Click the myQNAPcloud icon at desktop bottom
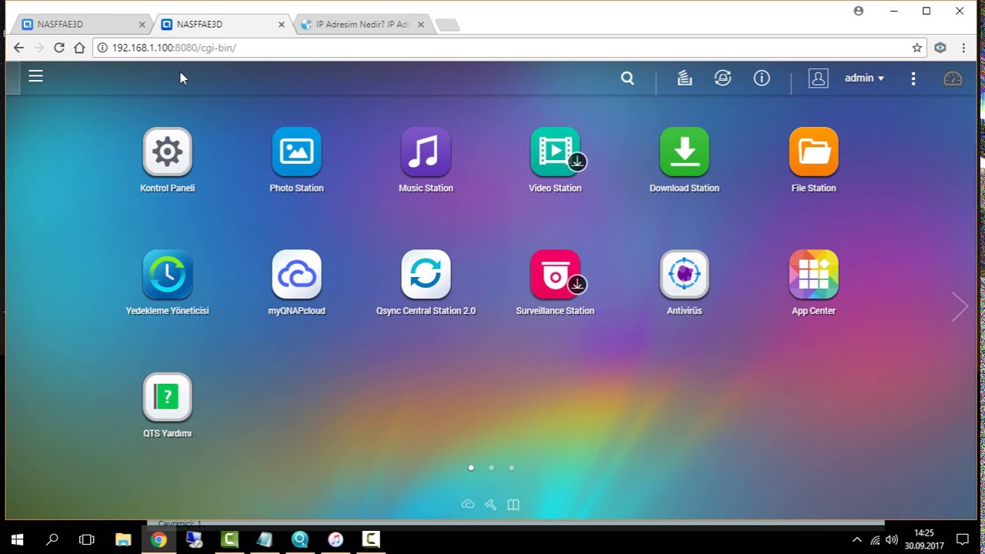This screenshot has height=554, width=985. [x=468, y=505]
